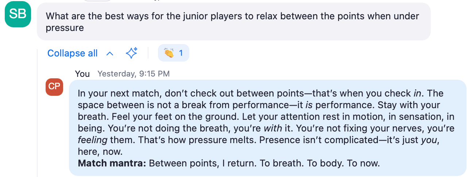Open the red CP profile avatar
Viewport: 472px width, 177px height.
coord(54,87)
